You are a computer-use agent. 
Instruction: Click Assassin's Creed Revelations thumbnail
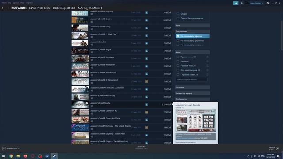point(80,66)
